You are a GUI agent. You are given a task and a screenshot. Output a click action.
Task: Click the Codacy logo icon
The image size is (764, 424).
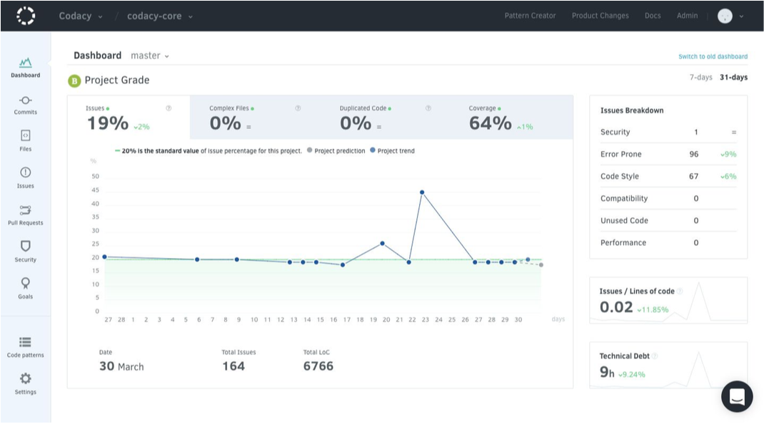click(26, 16)
